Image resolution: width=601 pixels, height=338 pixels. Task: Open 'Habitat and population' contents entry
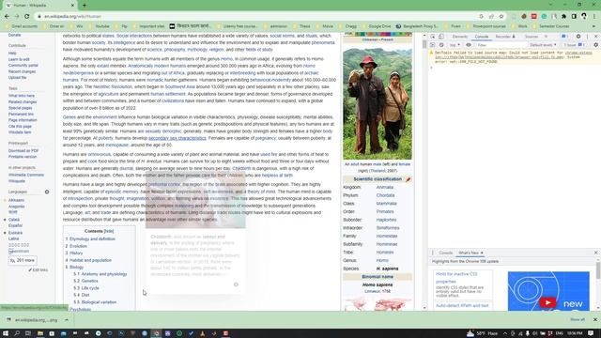pyautogui.click(x=90, y=260)
